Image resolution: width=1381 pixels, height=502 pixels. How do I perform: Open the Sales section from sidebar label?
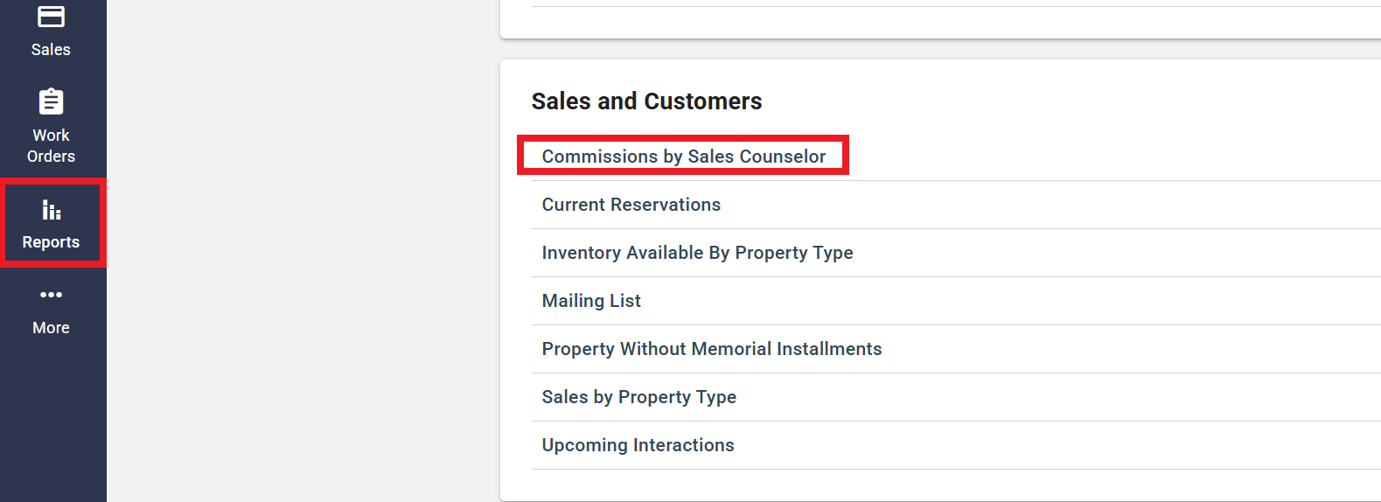pos(51,50)
